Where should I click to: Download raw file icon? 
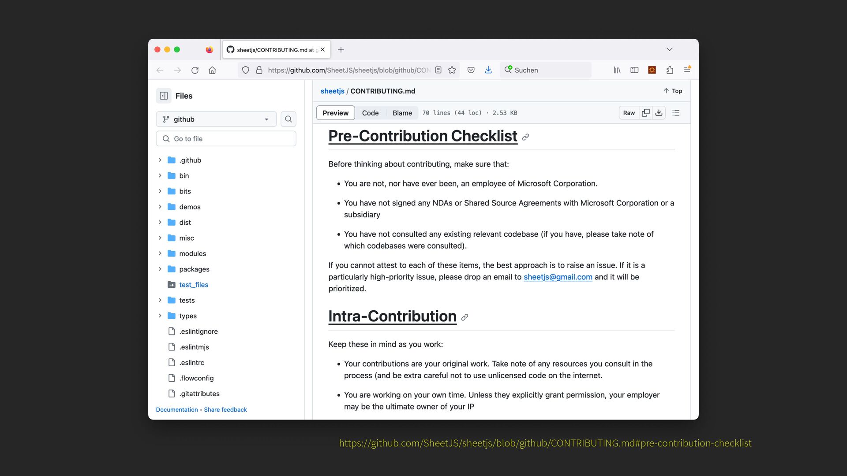tap(659, 113)
